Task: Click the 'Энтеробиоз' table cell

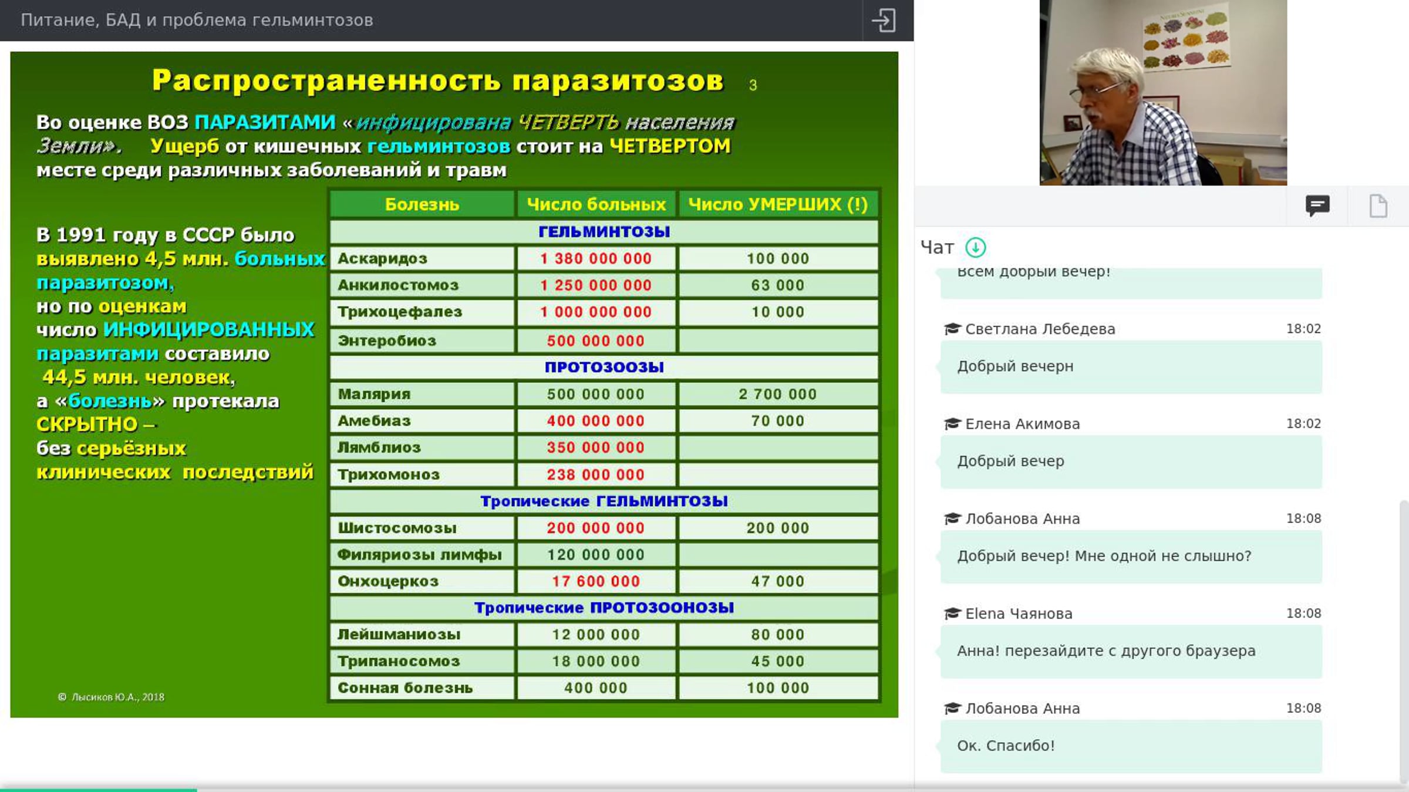Action: [x=422, y=341]
